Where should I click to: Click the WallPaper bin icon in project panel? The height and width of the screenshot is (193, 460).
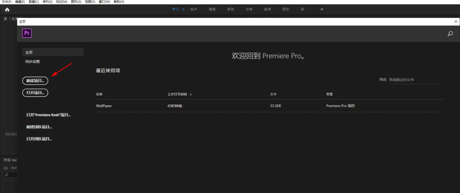click(6, 168)
